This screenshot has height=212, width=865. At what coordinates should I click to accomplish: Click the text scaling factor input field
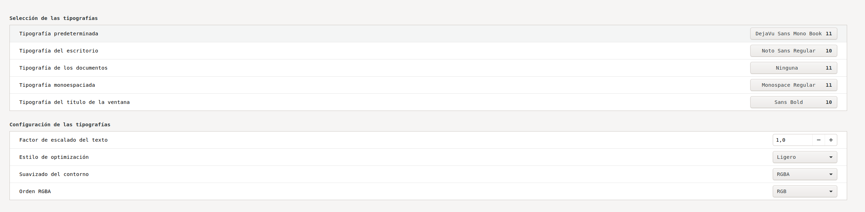point(792,140)
